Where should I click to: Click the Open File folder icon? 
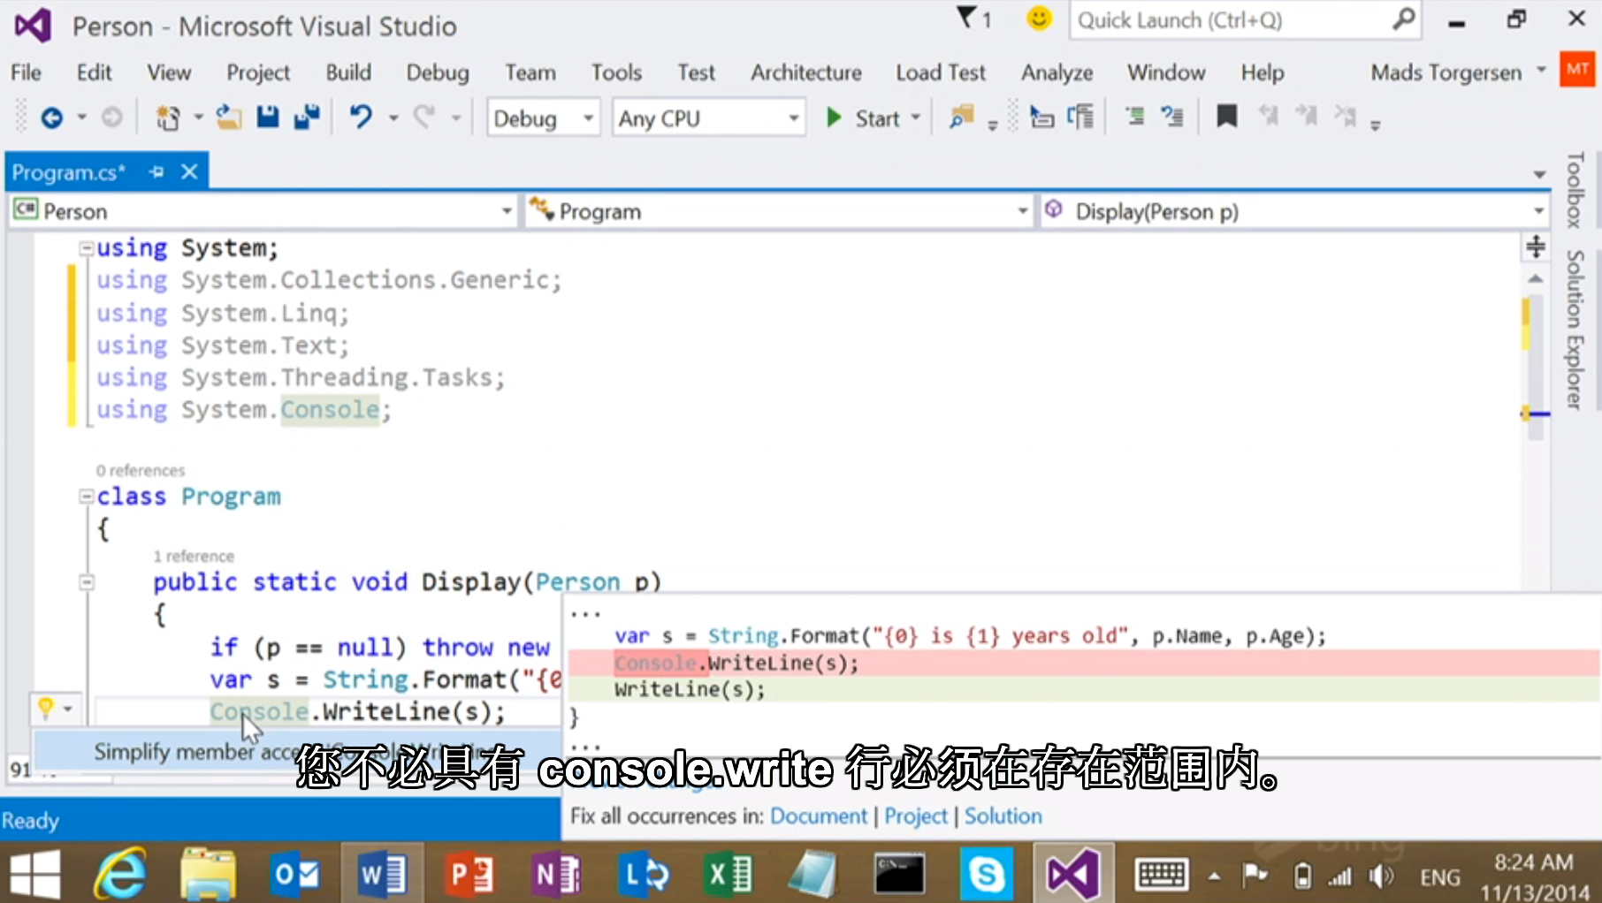coord(229,118)
